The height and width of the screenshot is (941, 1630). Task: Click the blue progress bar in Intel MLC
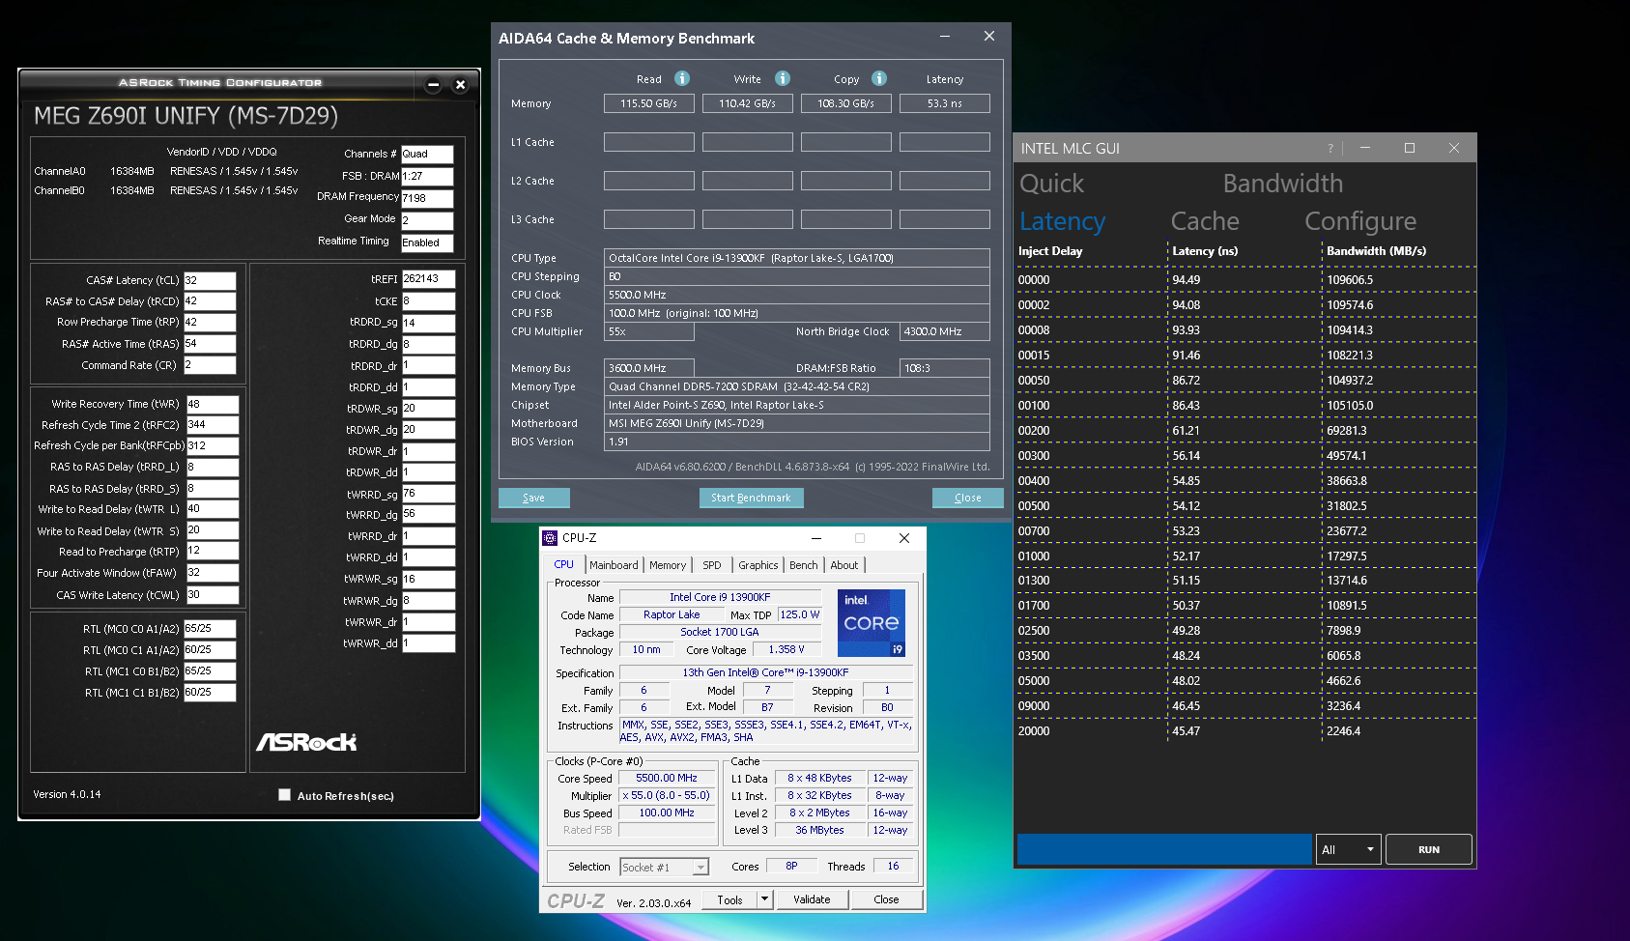[x=1164, y=849]
